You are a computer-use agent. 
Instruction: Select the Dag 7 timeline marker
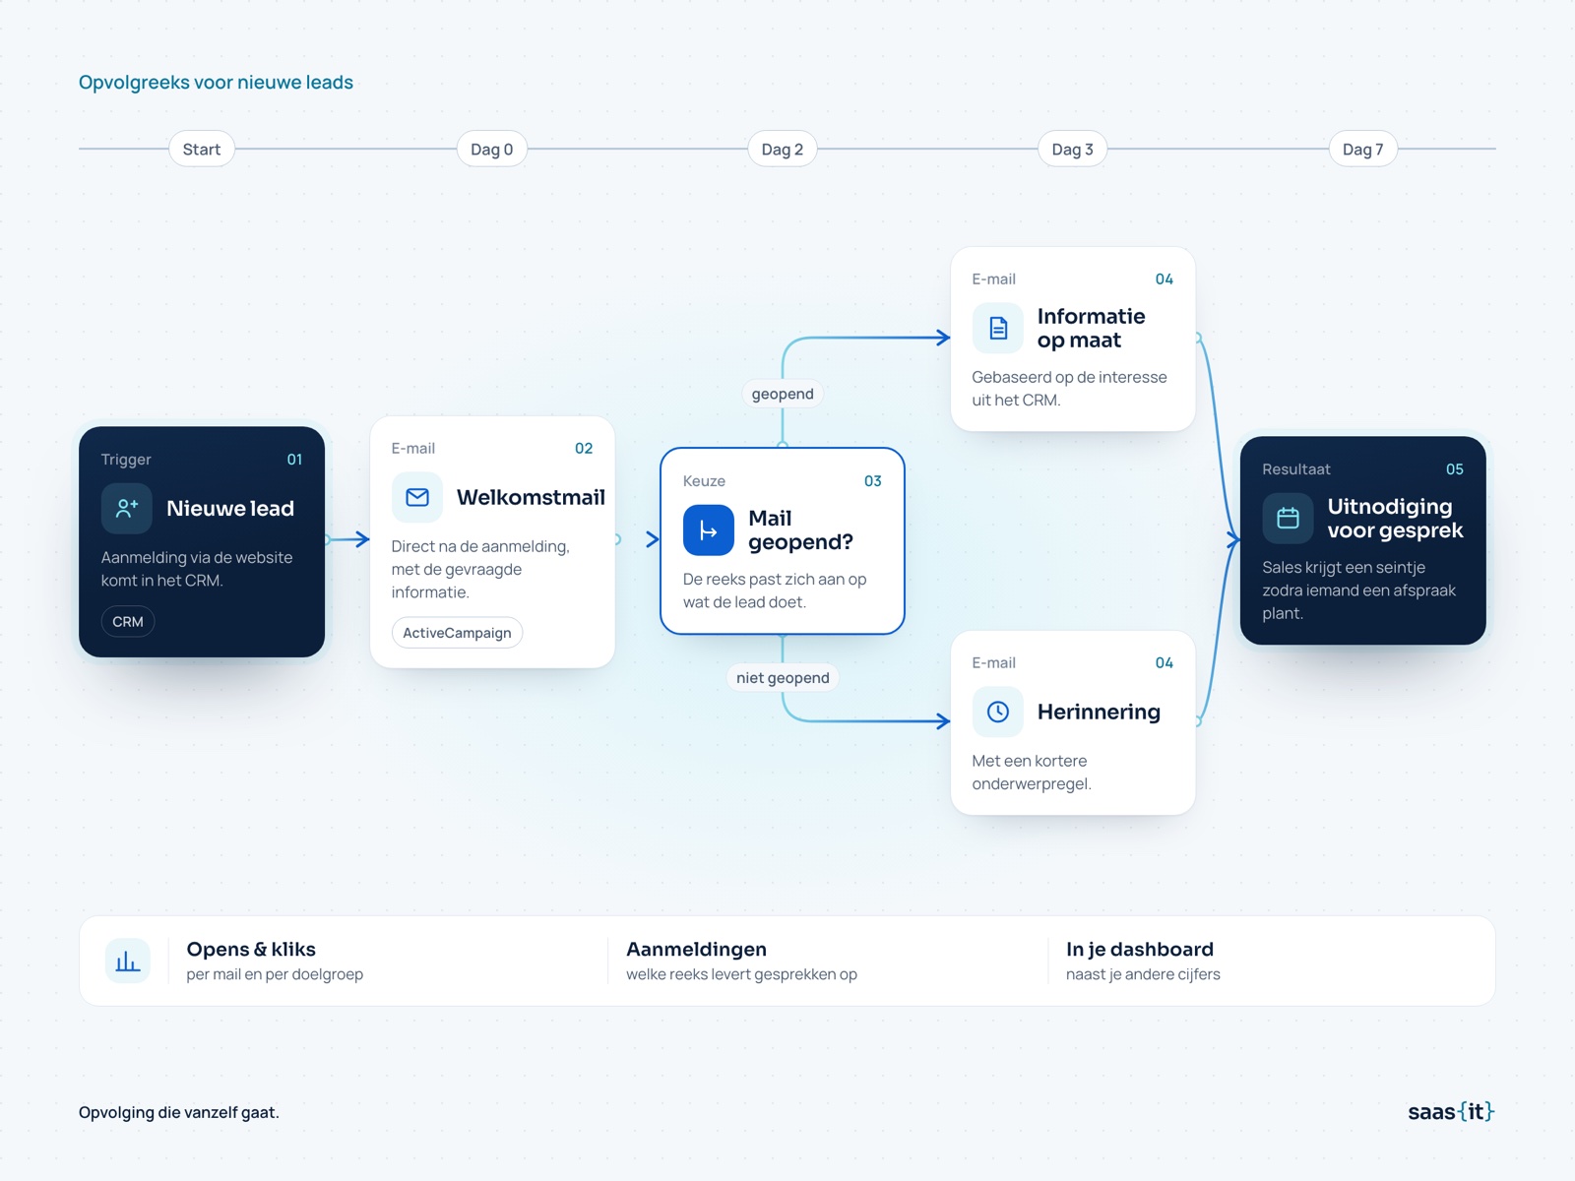click(1362, 149)
